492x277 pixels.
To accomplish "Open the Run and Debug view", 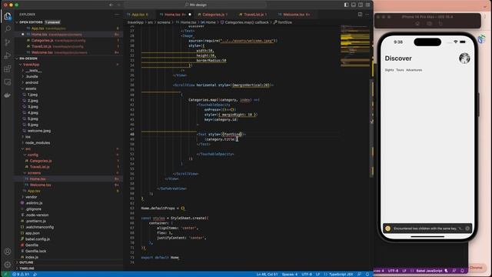I will click(8, 55).
